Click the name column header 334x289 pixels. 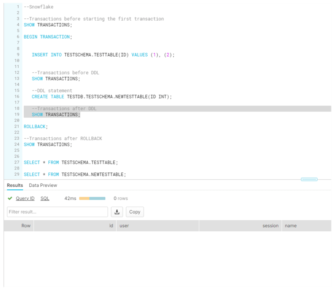click(290, 225)
